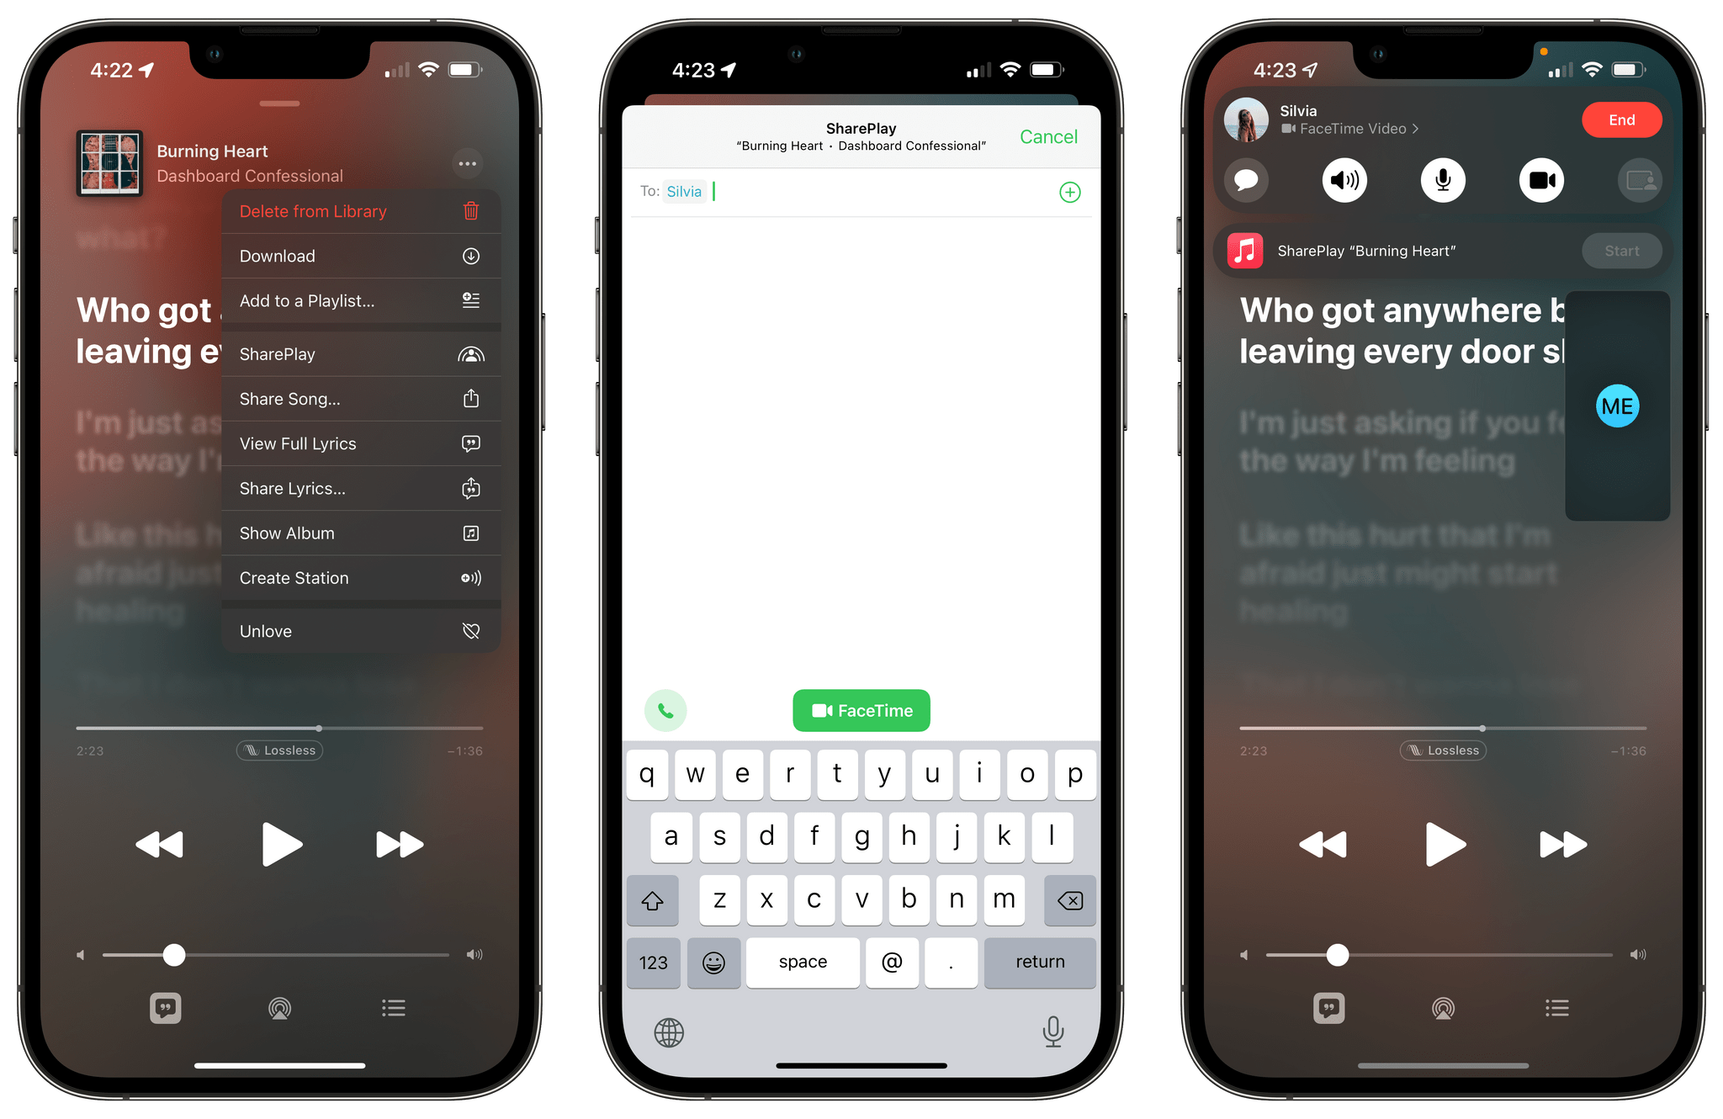1723x1119 pixels.
Task: Tap the playback skip forward button
Action: (398, 841)
